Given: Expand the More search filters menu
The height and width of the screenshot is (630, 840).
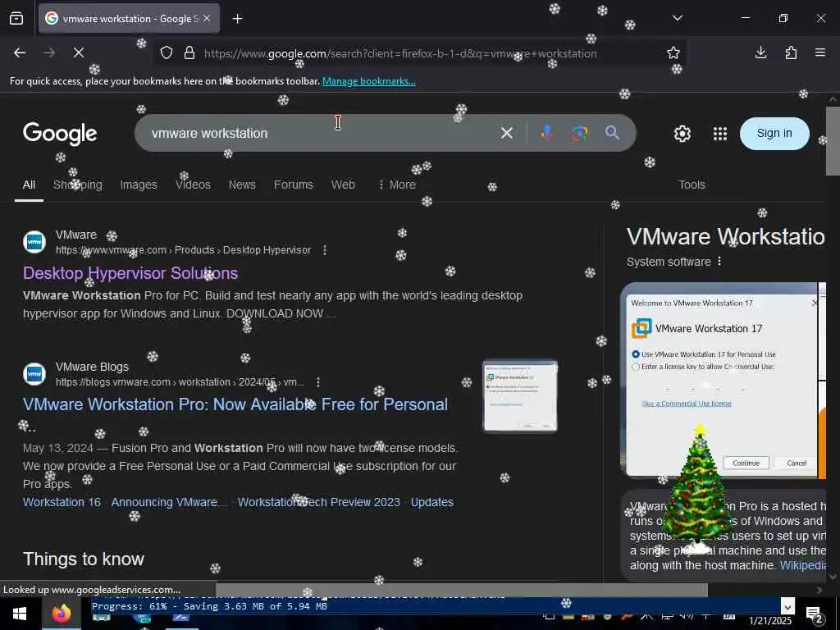Looking at the screenshot, I should tap(397, 185).
